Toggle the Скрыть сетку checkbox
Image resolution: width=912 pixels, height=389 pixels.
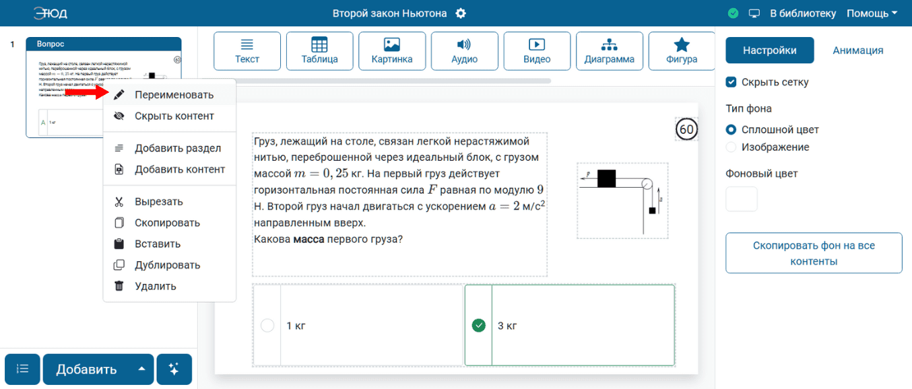731,82
